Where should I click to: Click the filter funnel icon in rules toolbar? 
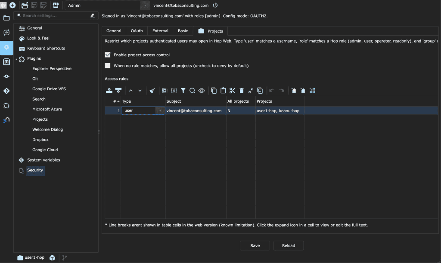(183, 90)
